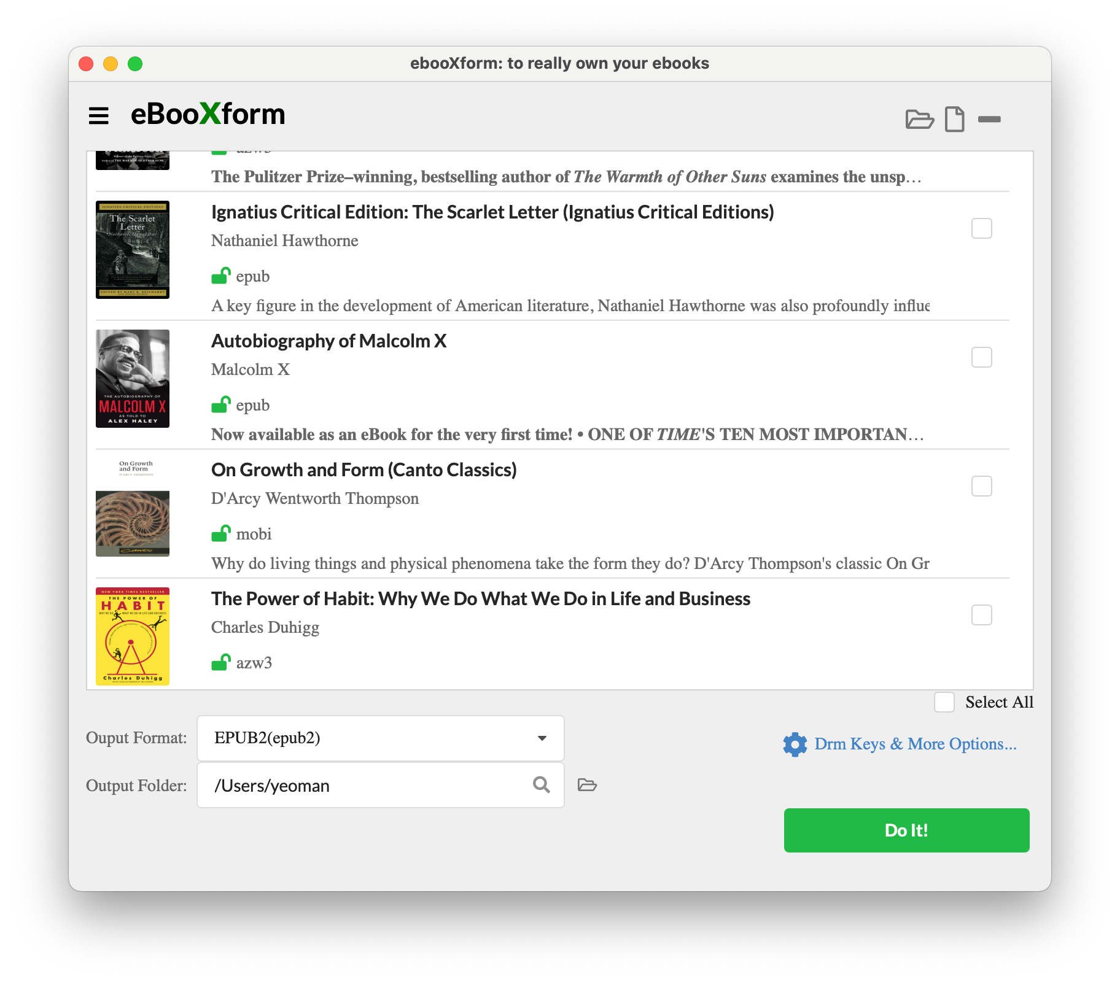Click the 'mobi' format label
Image resolution: width=1120 pixels, height=982 pixels.
(254, 534)
